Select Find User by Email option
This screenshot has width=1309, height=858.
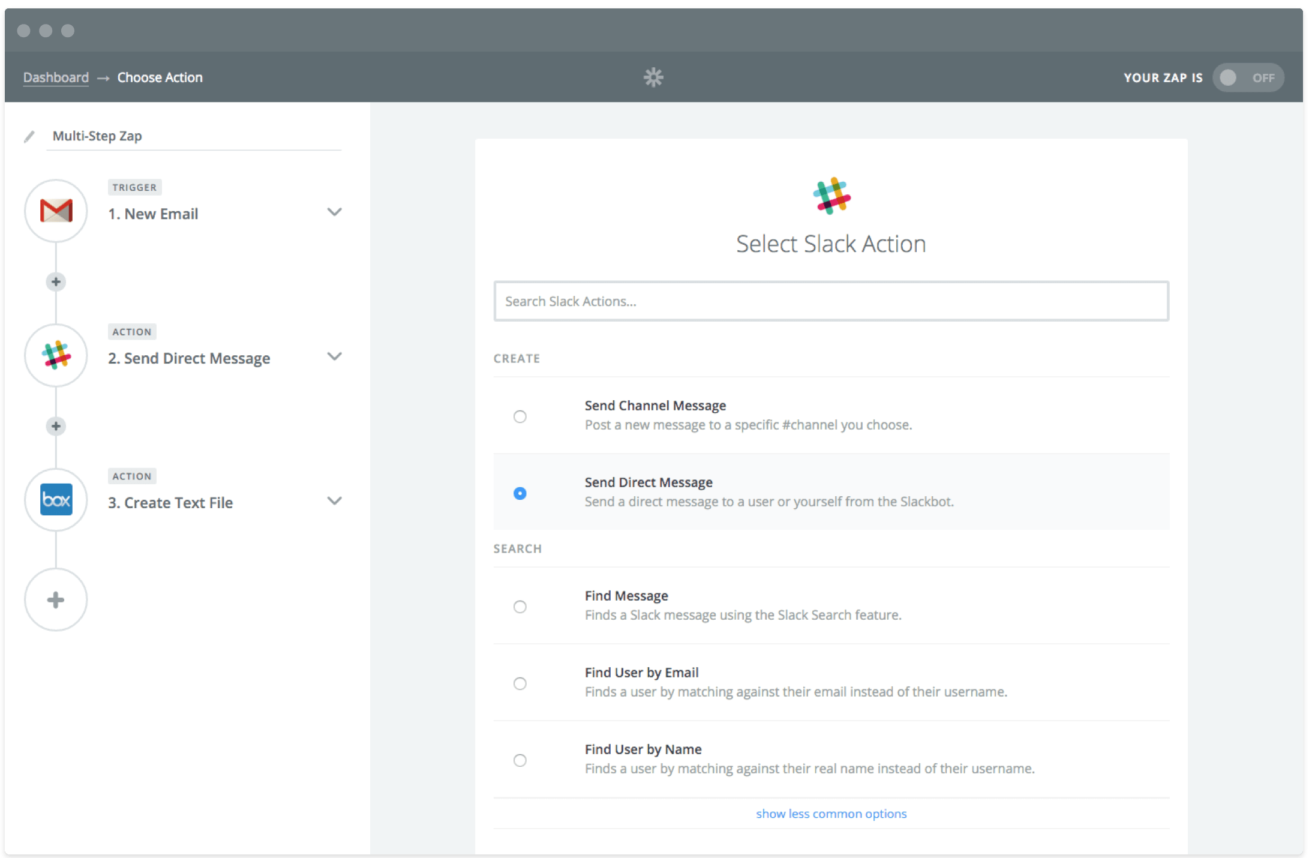click(520, 683)
